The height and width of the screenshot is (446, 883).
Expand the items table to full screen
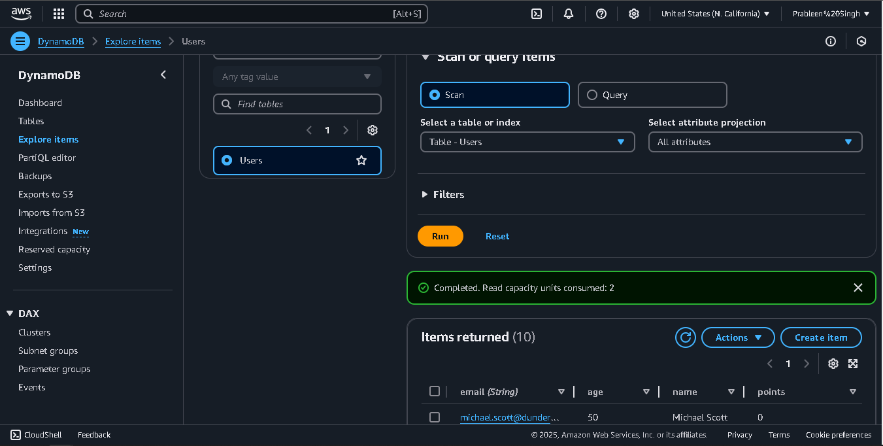pyautogui.click(x=853, y=364)
